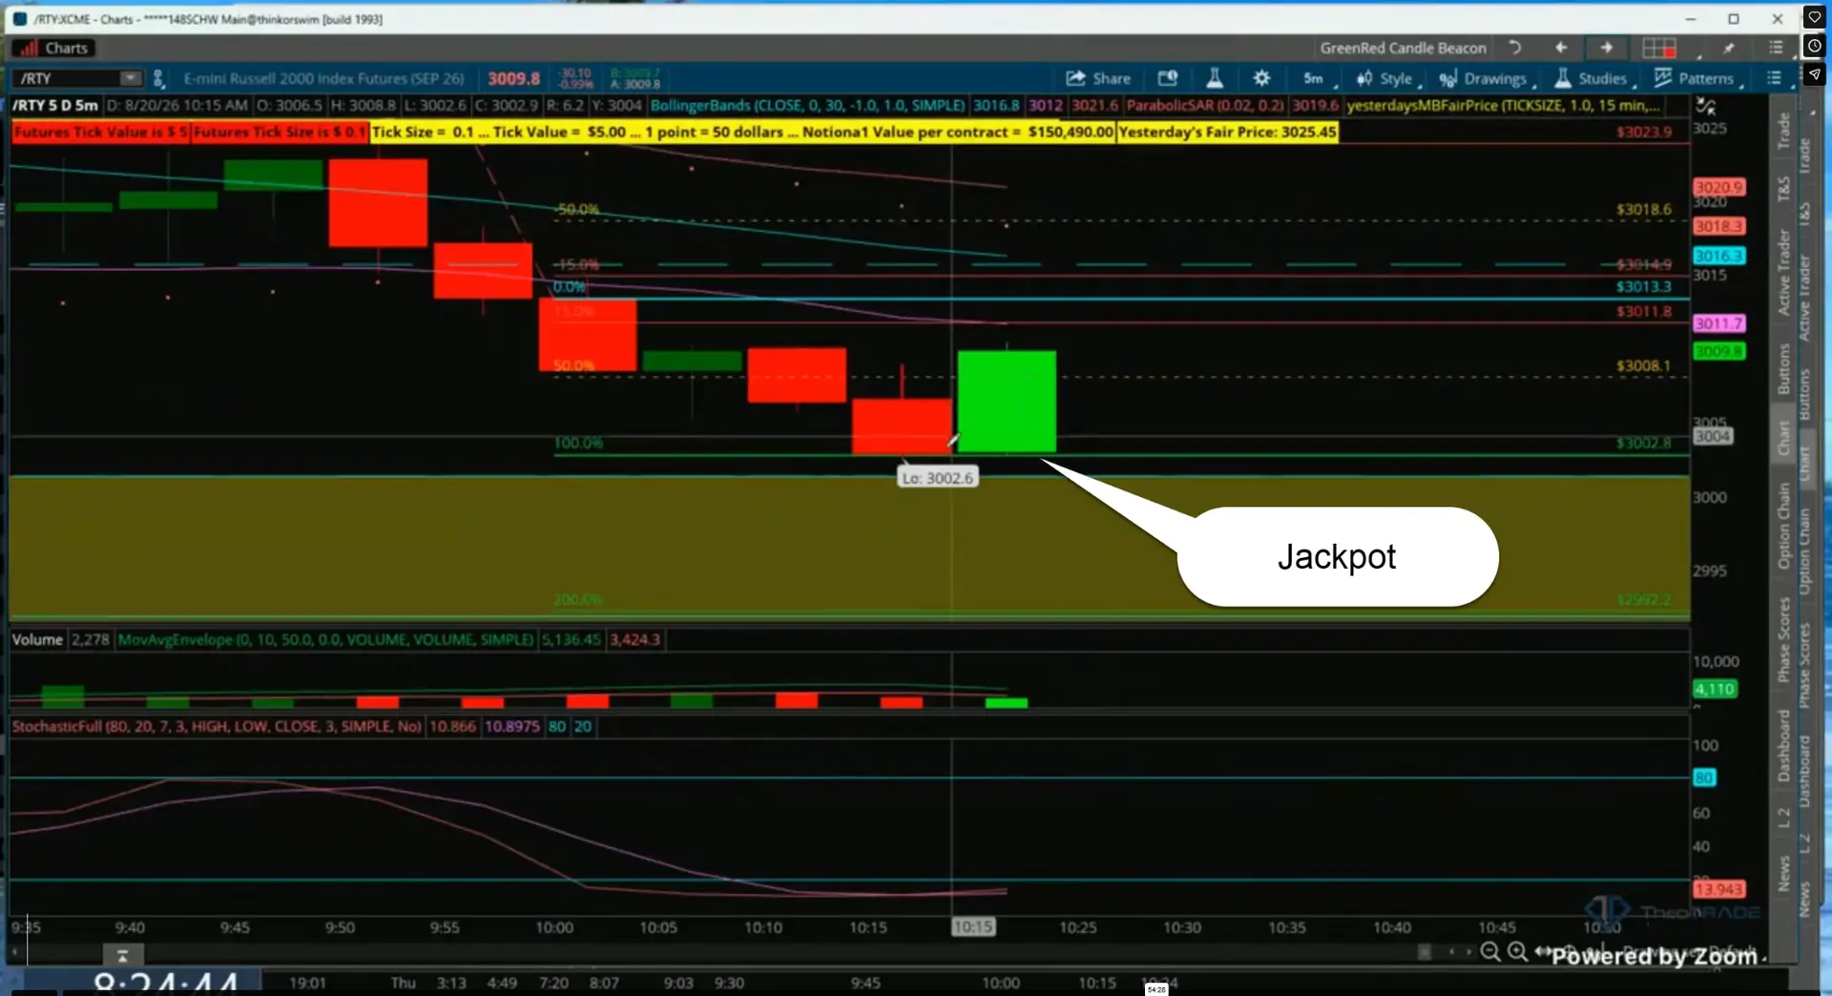The height and width of the screenshot is (996, 1832).
Task: Zoom out the chart with the minus magnifier
Action: (x=1489, y=952)
